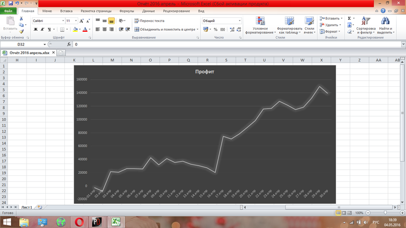The width and height of the screenshot is (406, 228).
Task: Open new document tab icon beside file tab
Action: pyautogui.click(x=61, y=53)
